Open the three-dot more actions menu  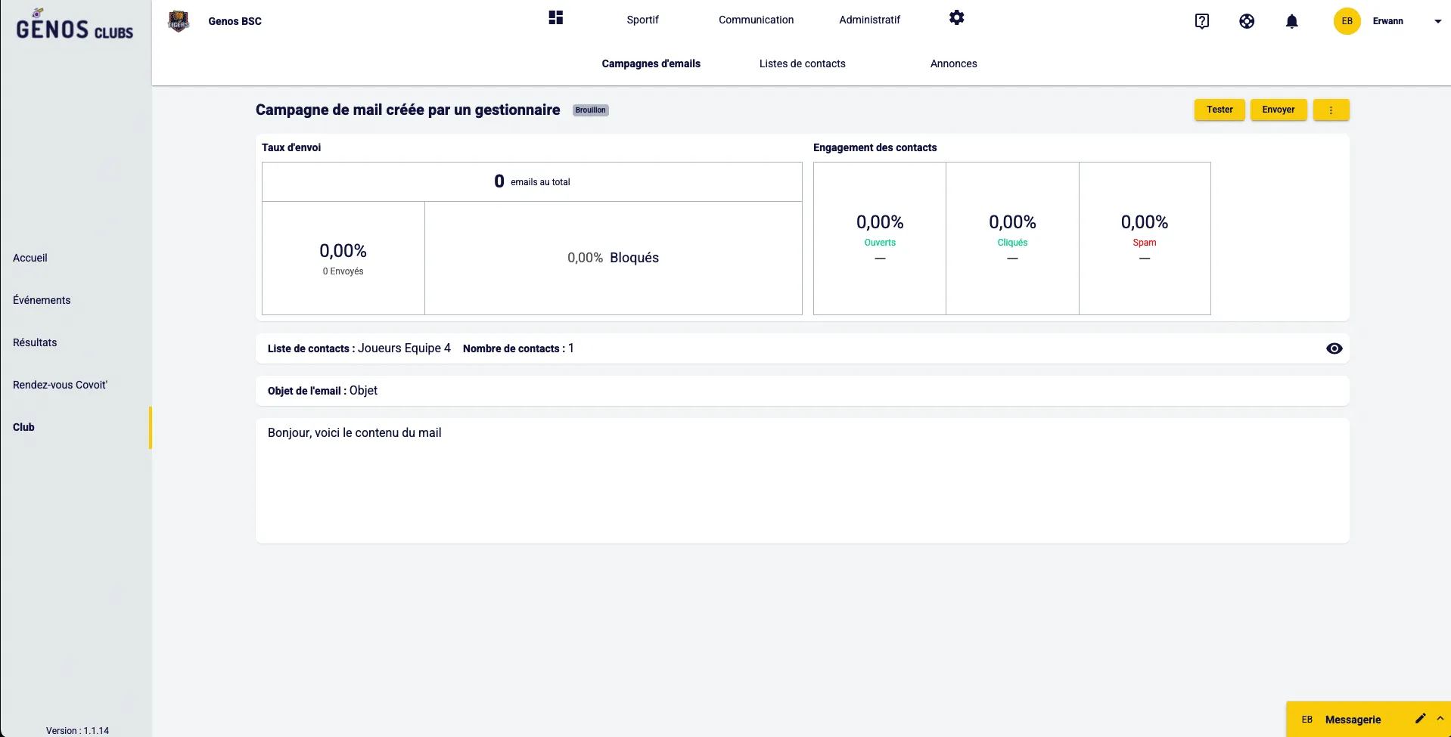click(1331, 110)
